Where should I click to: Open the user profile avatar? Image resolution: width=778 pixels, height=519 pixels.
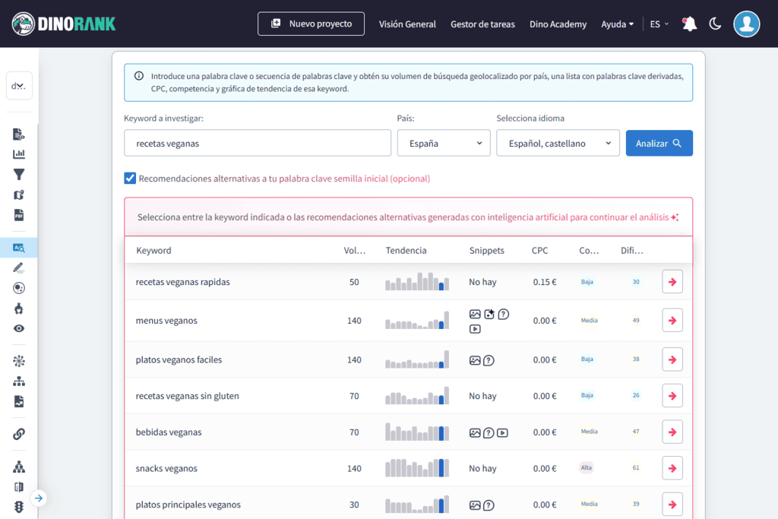click(746, 24)
